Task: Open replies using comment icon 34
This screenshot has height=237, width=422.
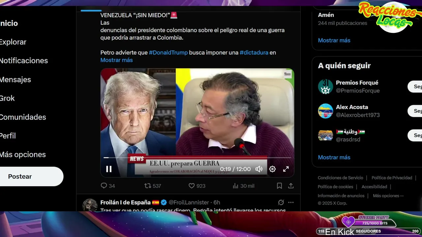Action: point(108,186)
